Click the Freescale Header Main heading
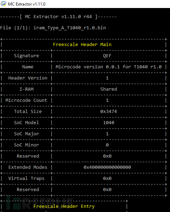 coord(82,45)
